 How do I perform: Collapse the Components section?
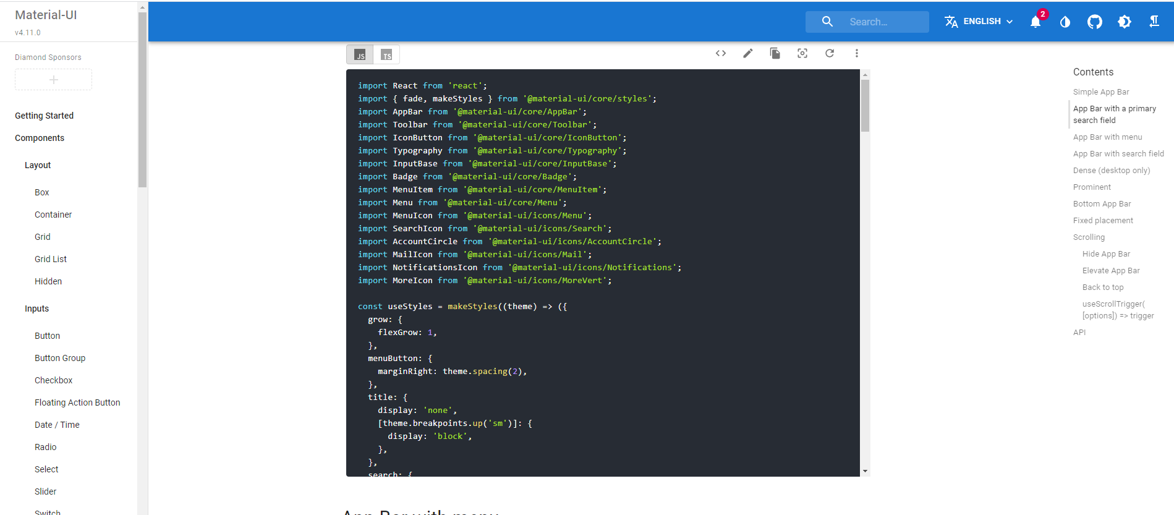pyautogui.click(x=40, y=138)
